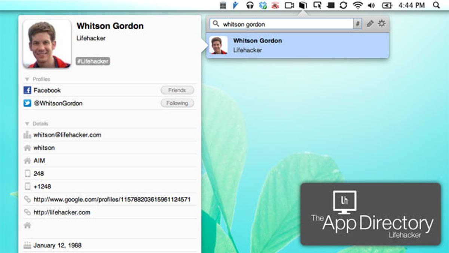Click the Wi-Fi icon in menu bar

358,5
